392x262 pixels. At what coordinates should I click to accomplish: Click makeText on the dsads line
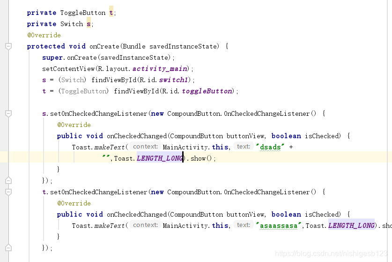(x=109, y=147)
